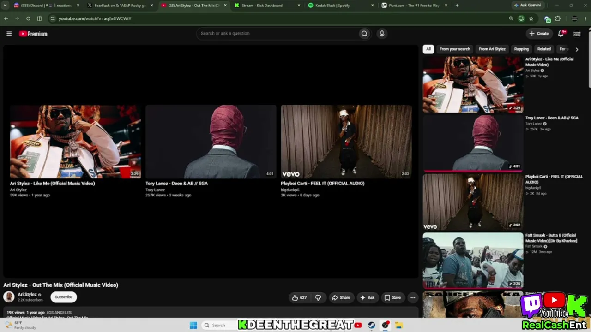
Task: Show more filter chips with the arrow
Action: click(577, 49)
